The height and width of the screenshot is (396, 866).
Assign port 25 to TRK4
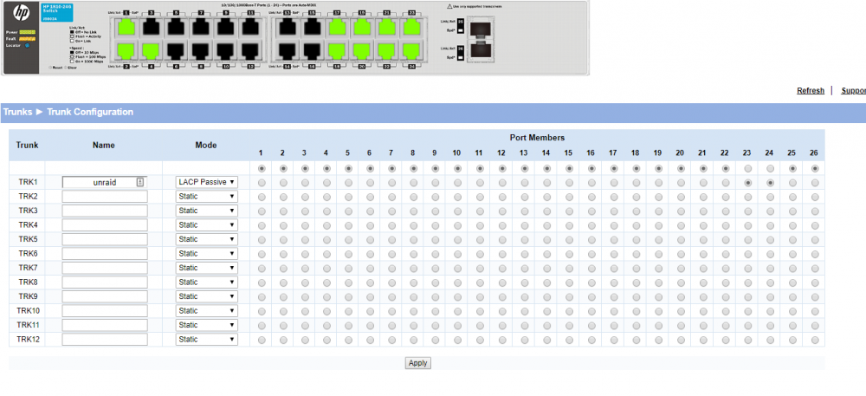click(x=792, y=225)
